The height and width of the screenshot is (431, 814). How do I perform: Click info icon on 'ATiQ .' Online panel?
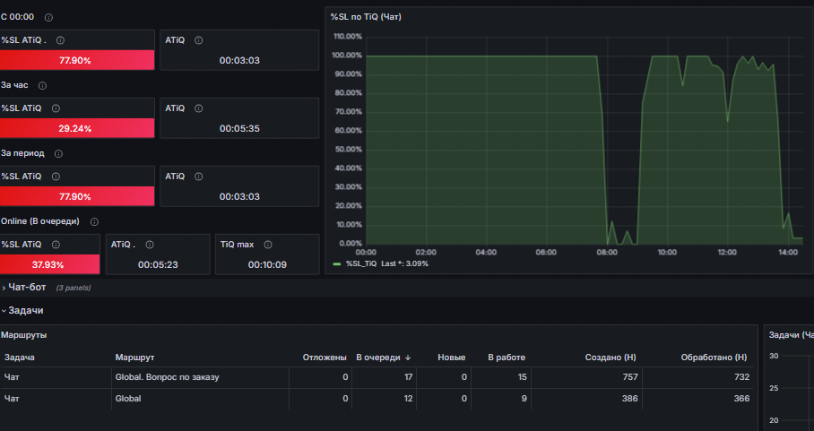(150, 245)
